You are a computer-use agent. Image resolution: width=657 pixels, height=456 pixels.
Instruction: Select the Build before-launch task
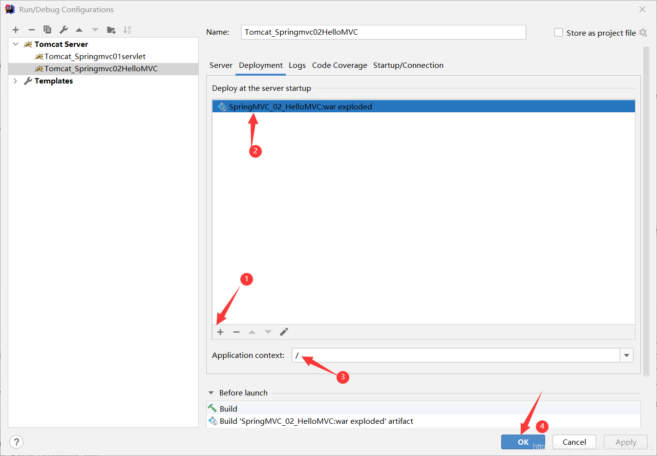(x=423, y=408)
